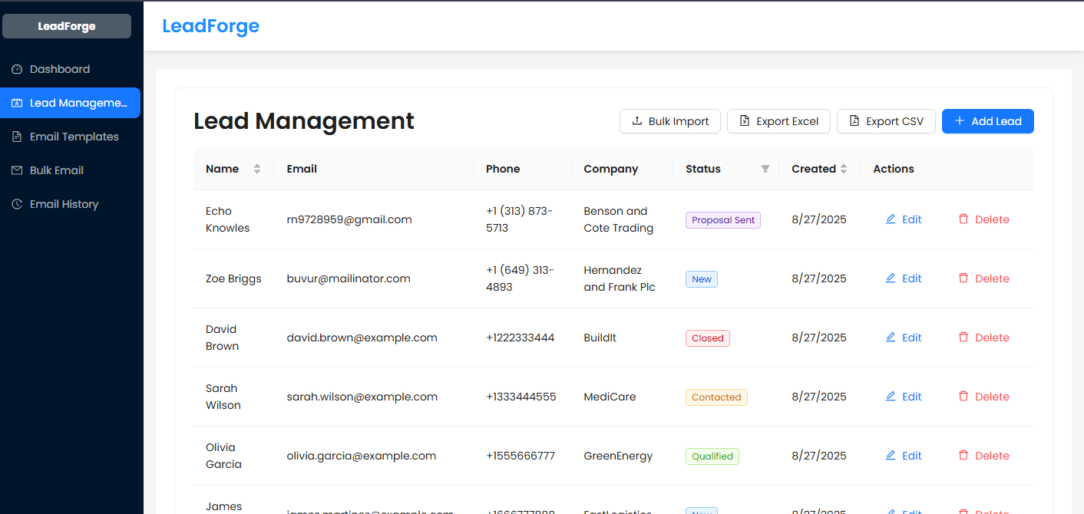Edit the David Brown lead
This screenshot has width=1084, height=514.
tap(904, 338)
